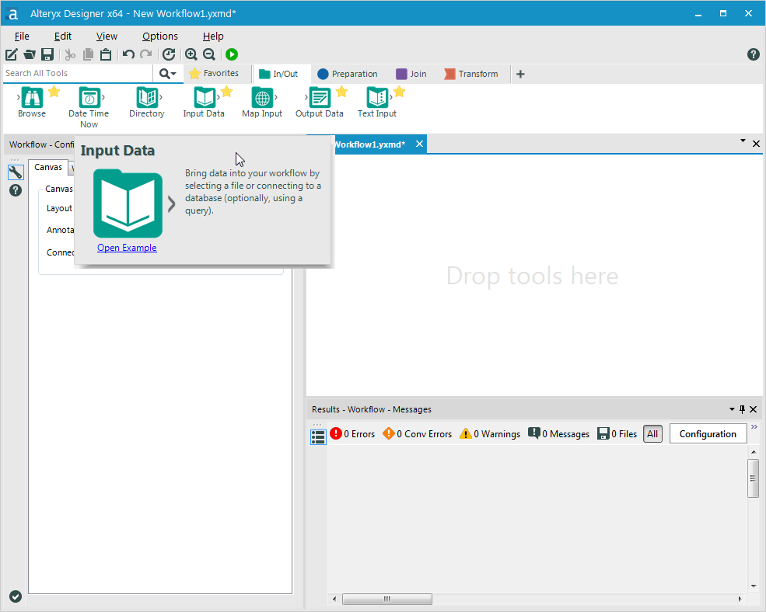Click the schedule workflow icon
The height and width of the screenshot is (612, 766).
click(169, 54)
